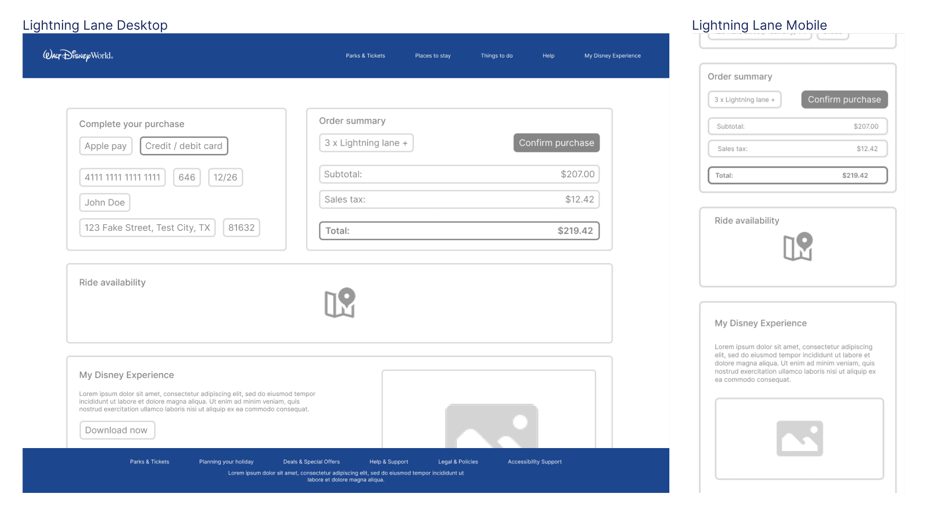Expand mobile 3 x Lightning lane item

click(x=744, y=100)
